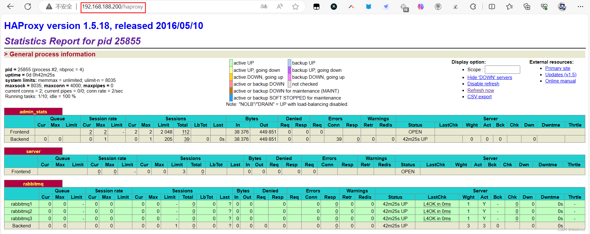Viewport: 590px width, 234px height.
Task: Click the uptime 0d 0h42m25s text
Action: point(30,75)
